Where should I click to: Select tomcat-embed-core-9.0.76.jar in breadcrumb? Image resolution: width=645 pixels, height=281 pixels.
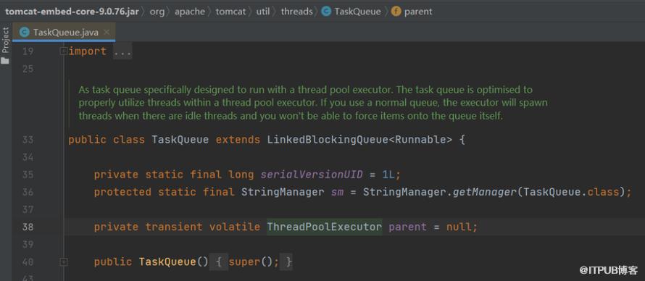click(72, 12)
